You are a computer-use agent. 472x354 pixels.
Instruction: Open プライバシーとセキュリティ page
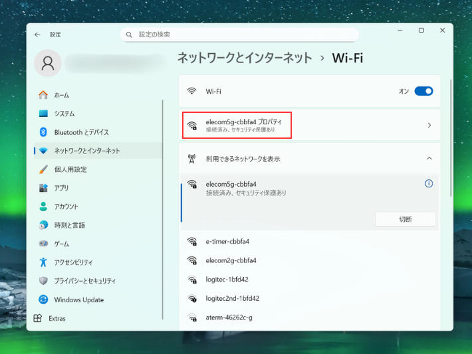[98, 281]
